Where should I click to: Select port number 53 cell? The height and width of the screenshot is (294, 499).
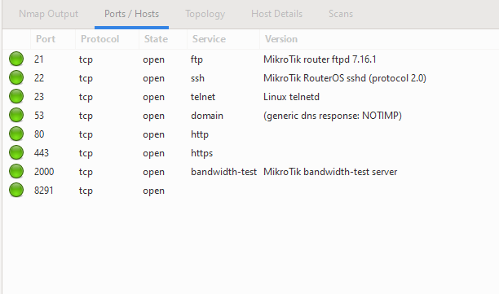(x=39, y=116)
